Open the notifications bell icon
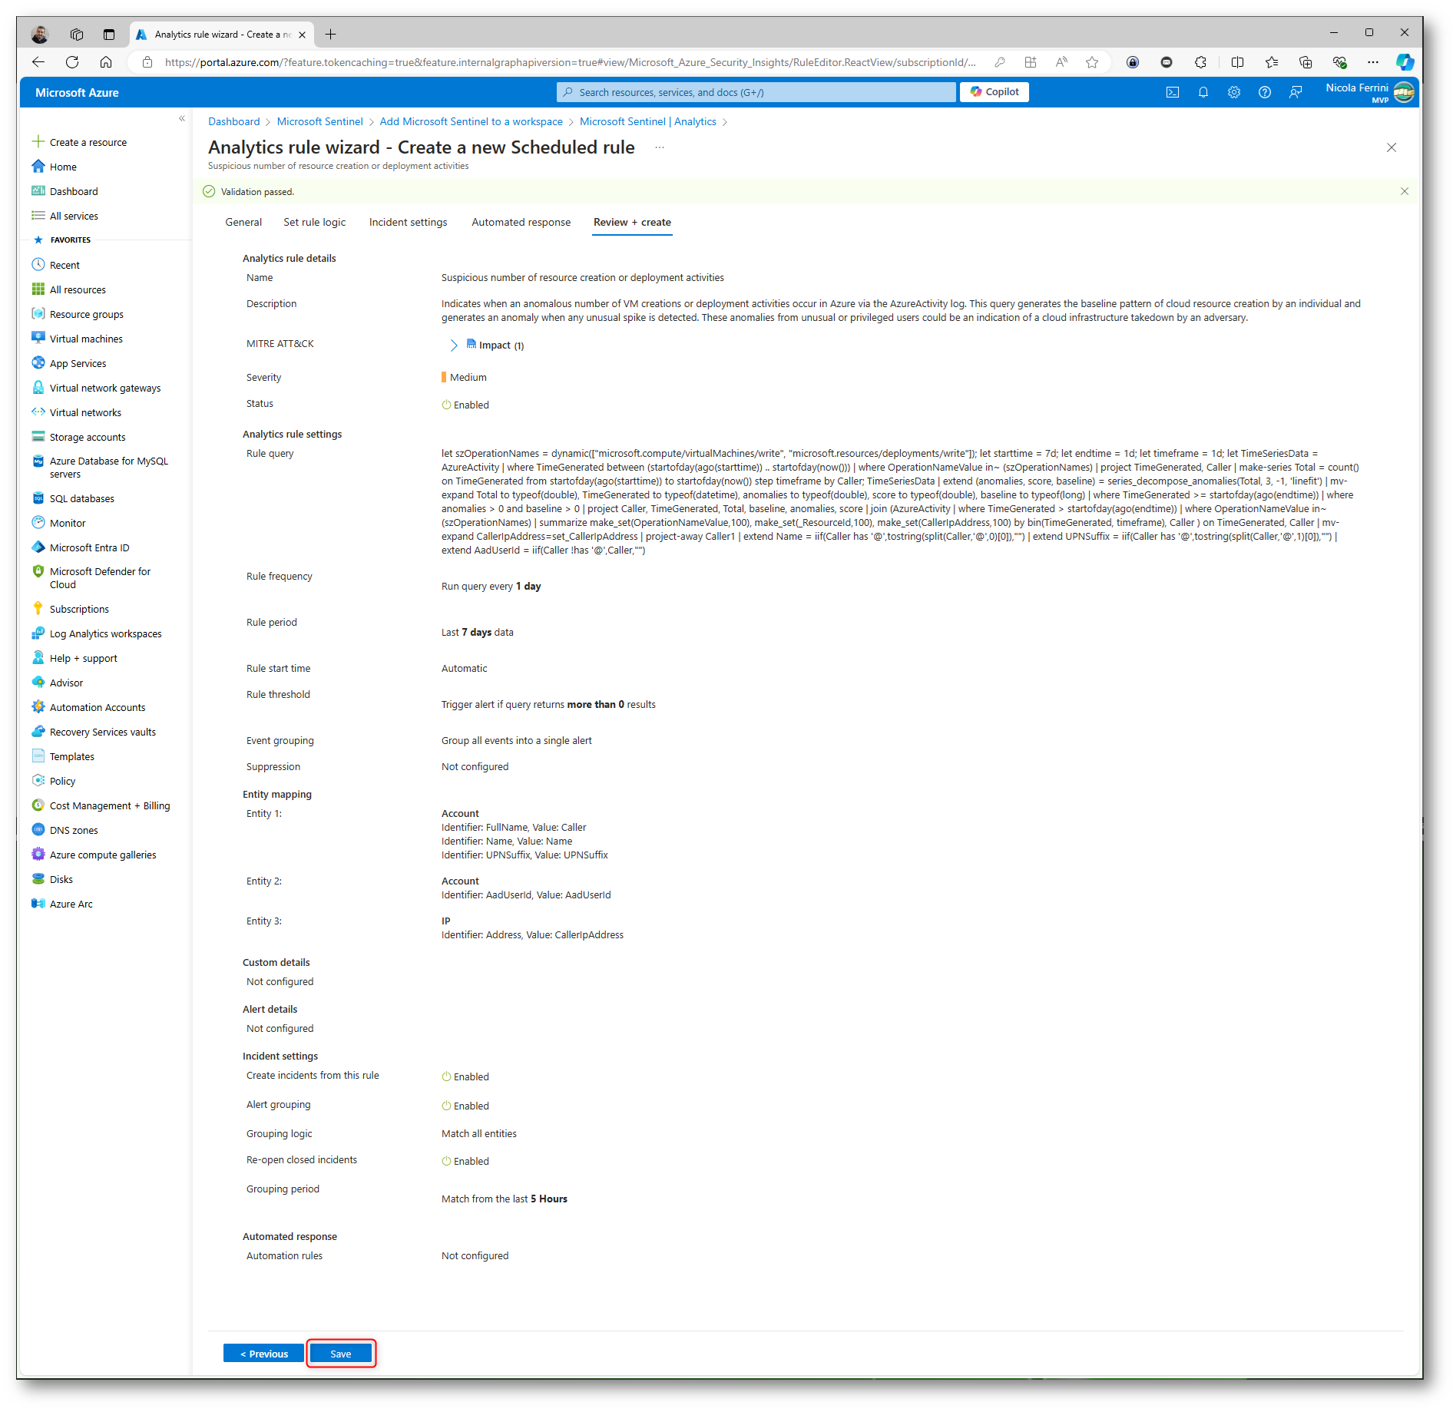The image size is (1456, 1412). coord(1203,92)
